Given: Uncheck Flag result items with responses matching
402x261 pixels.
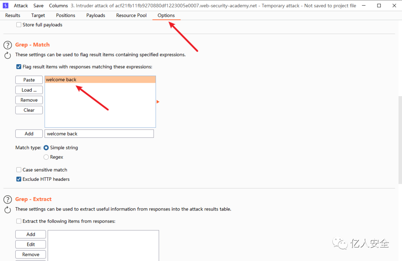Looking at the screenshot, I should [x=19, y=67].
